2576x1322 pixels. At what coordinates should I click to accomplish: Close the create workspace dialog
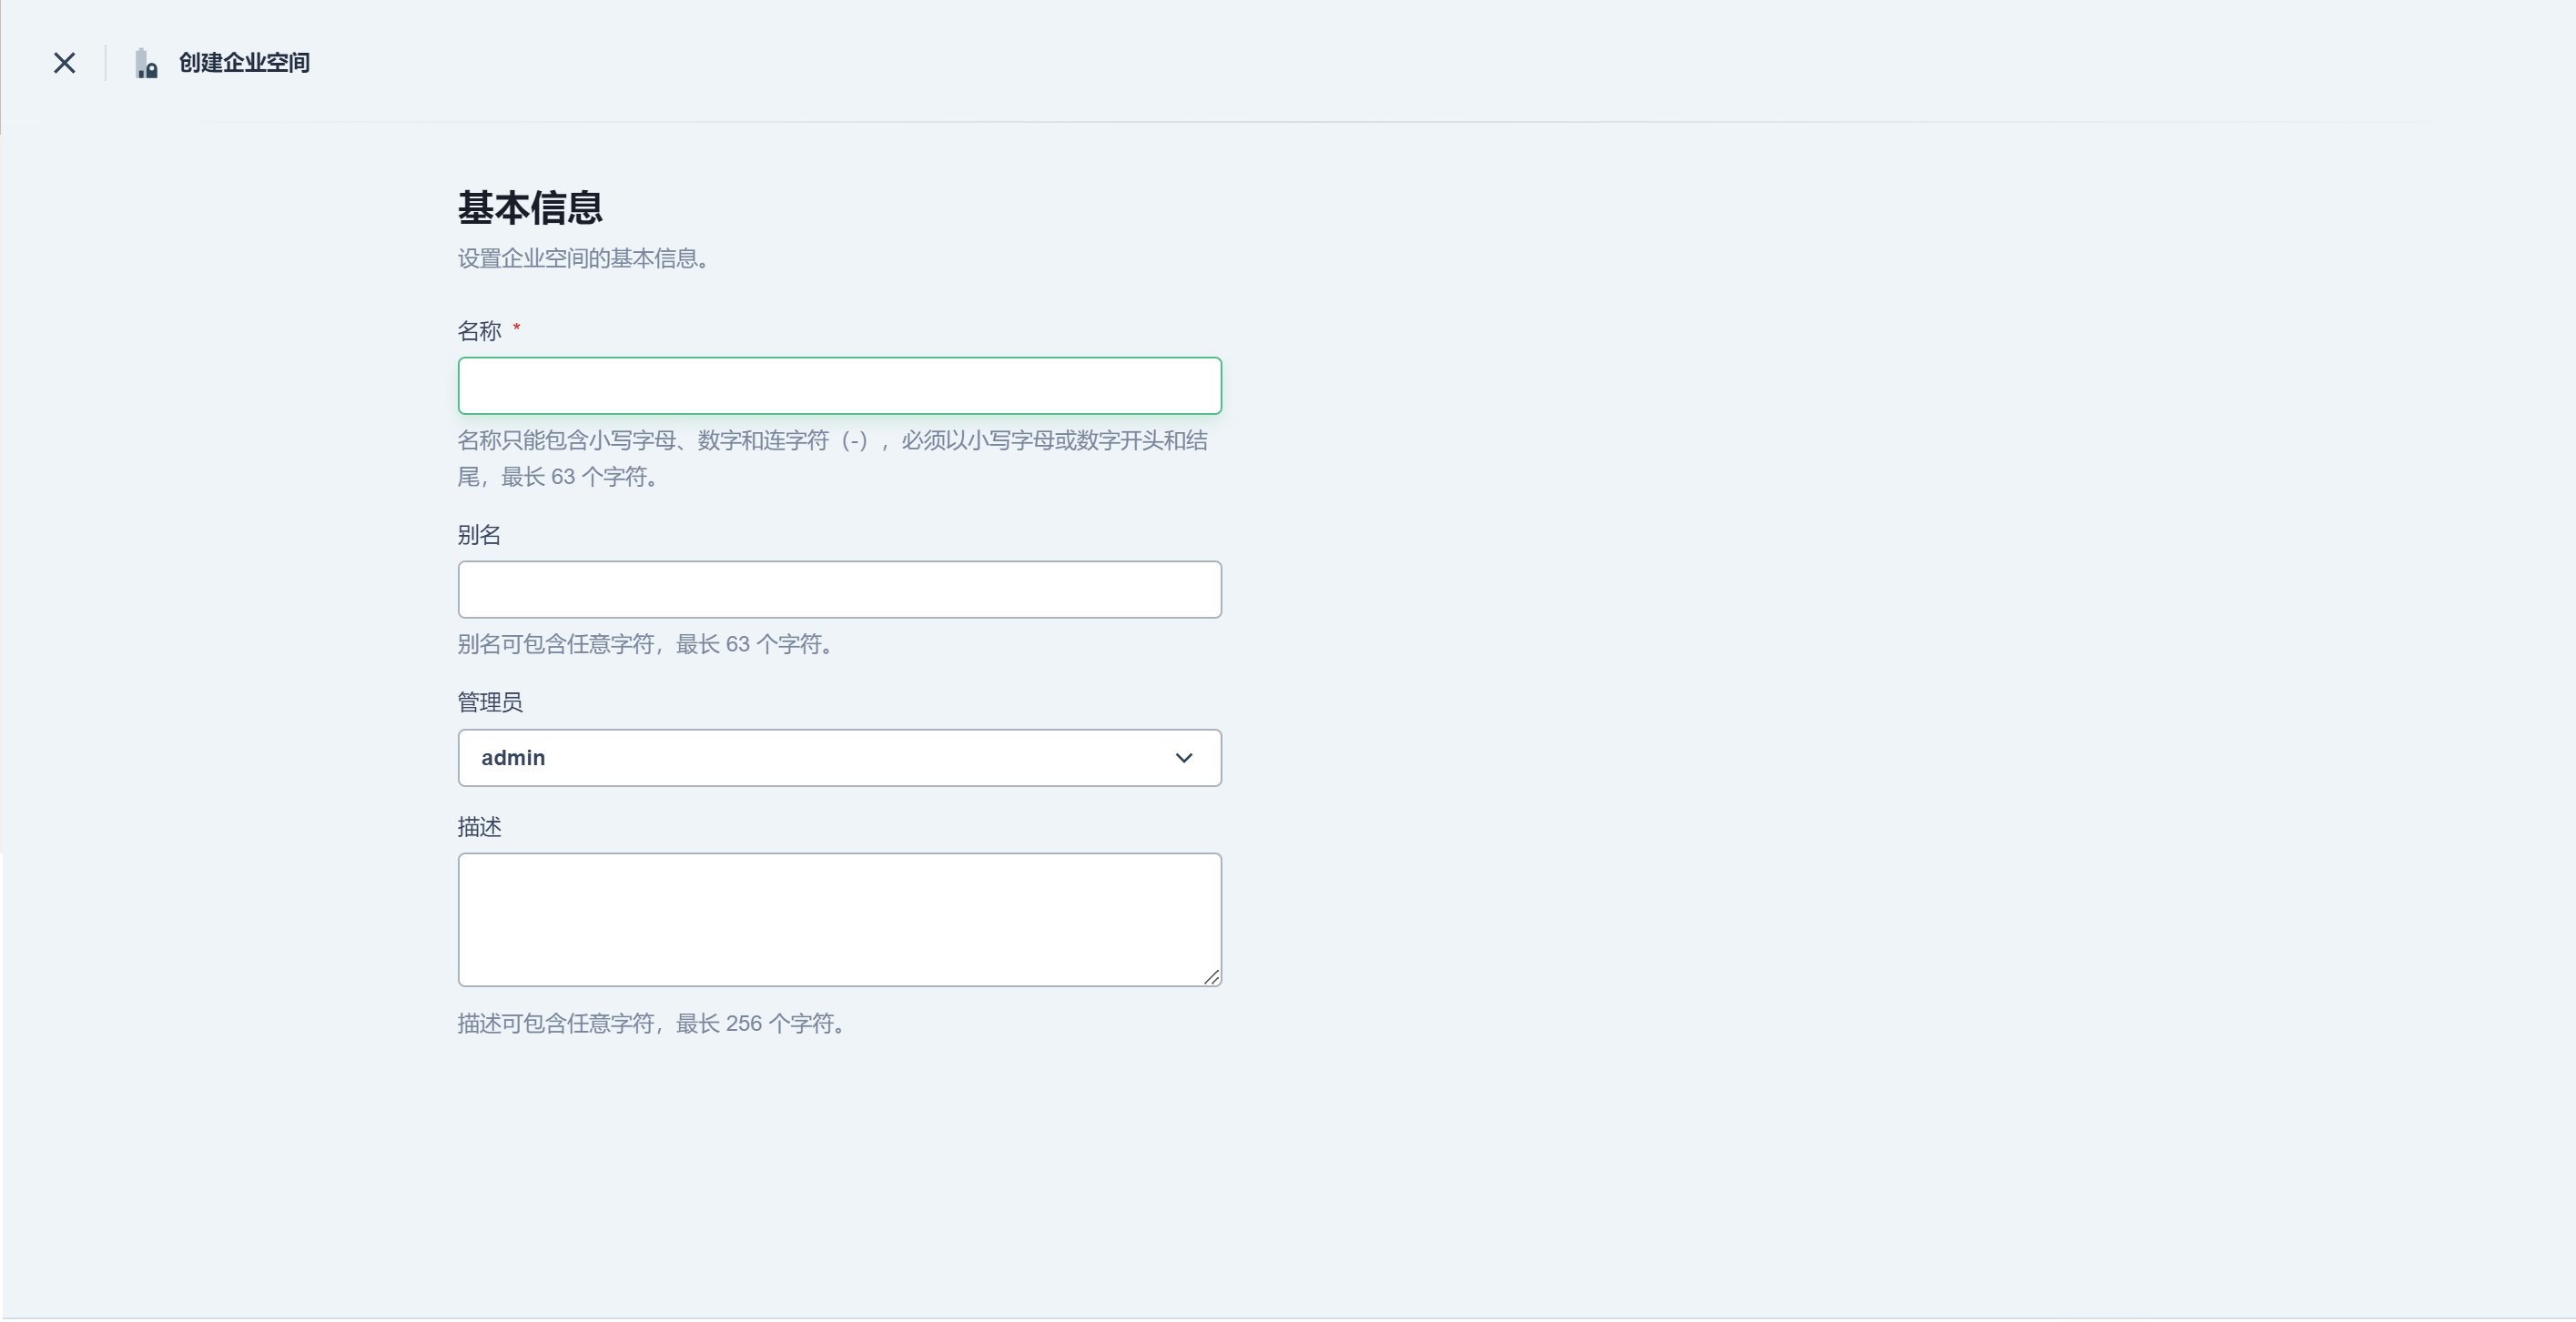65,63
